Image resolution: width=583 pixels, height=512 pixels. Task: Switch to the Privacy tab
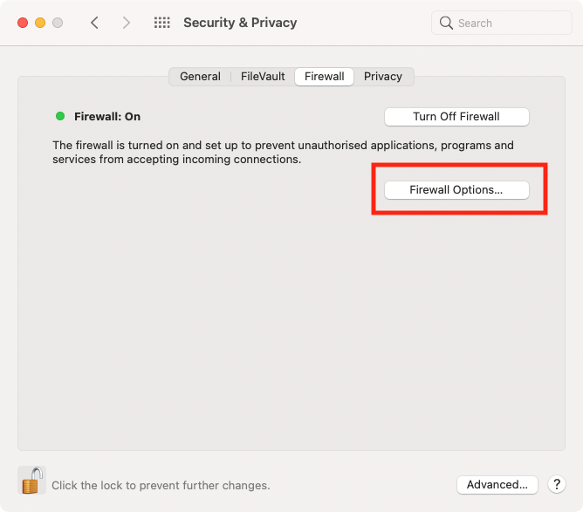[x=383, y=77]
